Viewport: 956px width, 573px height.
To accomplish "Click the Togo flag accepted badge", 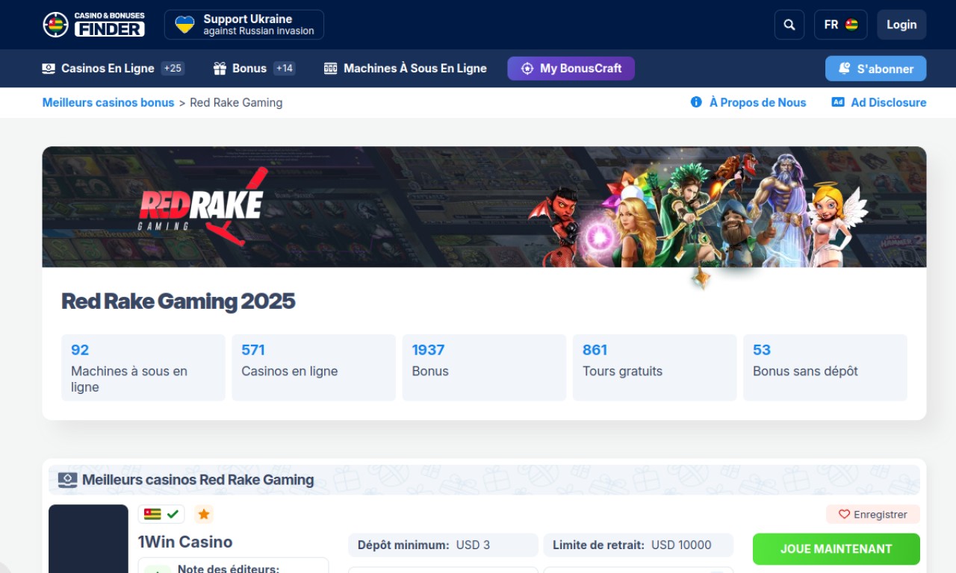I will click(162, 514).
